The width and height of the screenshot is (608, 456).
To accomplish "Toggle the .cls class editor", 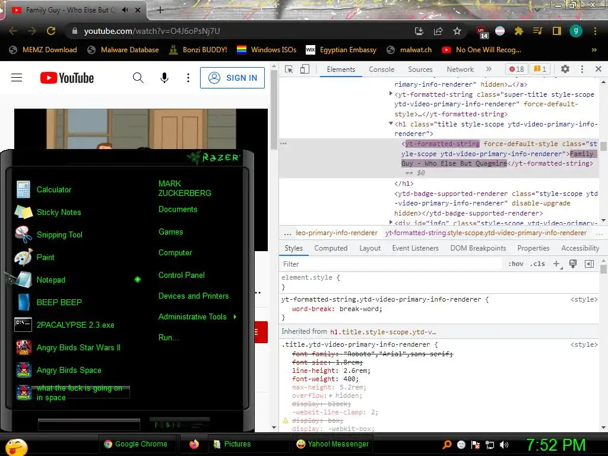I will [537, 264].
